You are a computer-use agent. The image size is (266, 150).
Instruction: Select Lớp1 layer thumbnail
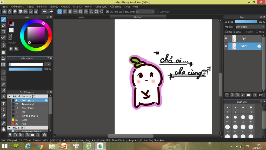[x=234, y=39]
